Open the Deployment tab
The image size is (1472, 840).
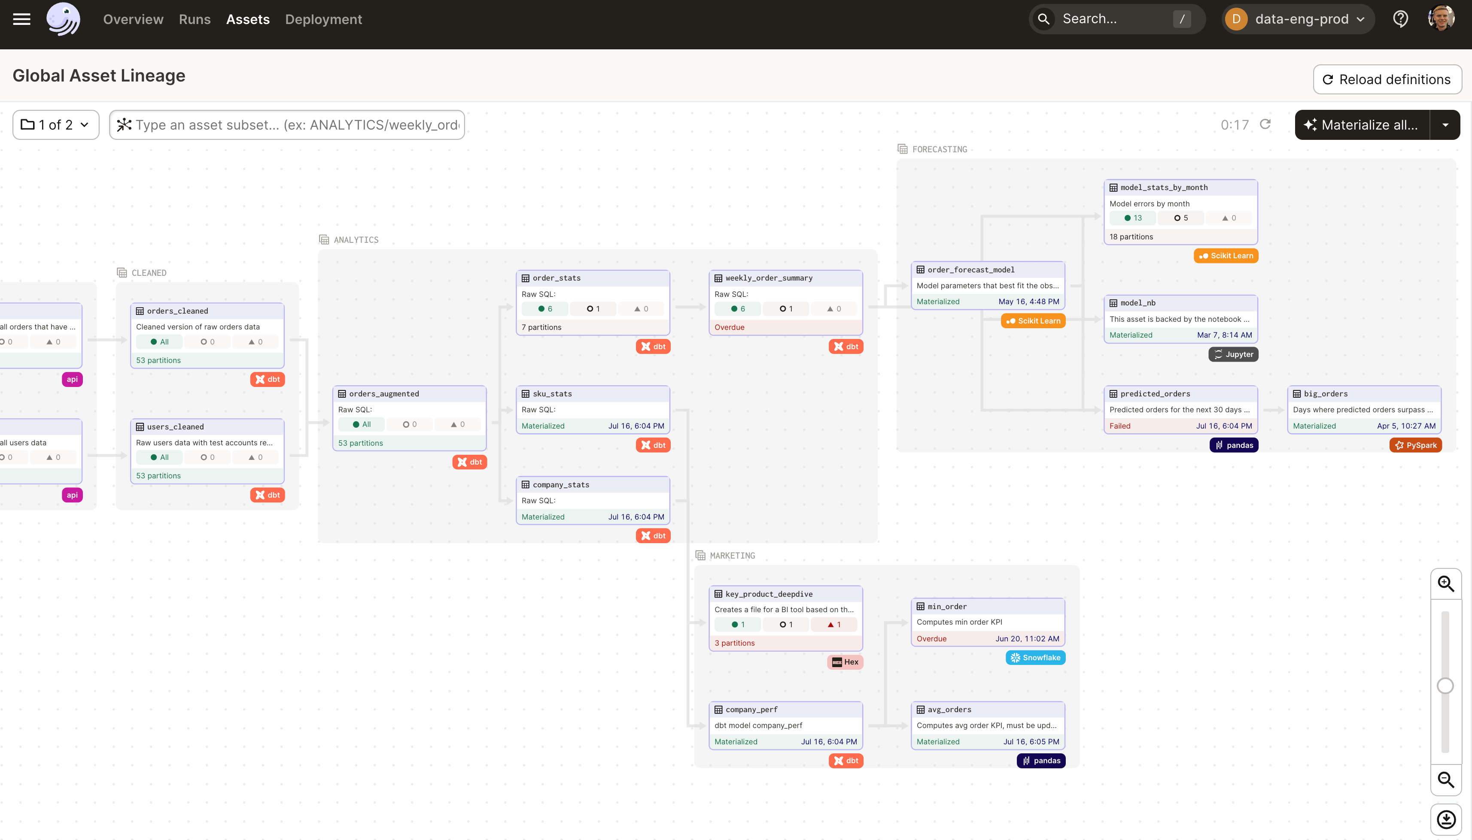pos(323,19)
